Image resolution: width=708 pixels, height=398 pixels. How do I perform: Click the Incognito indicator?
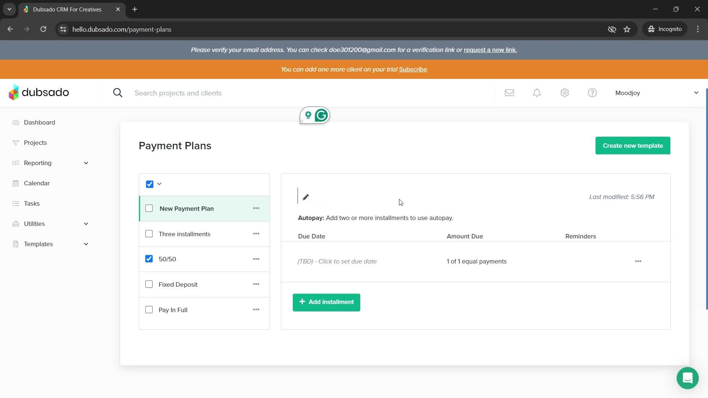tap(665, 29)
